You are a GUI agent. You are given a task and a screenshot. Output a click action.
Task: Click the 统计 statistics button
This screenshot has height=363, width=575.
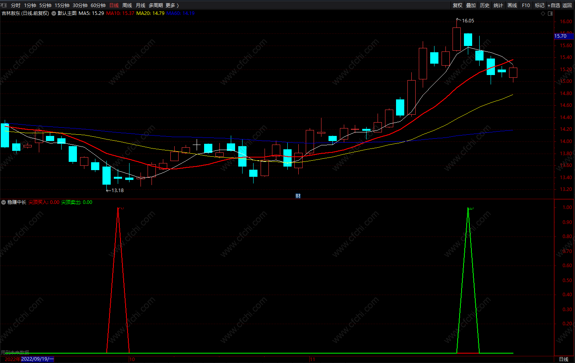click(x=498, y=5)
